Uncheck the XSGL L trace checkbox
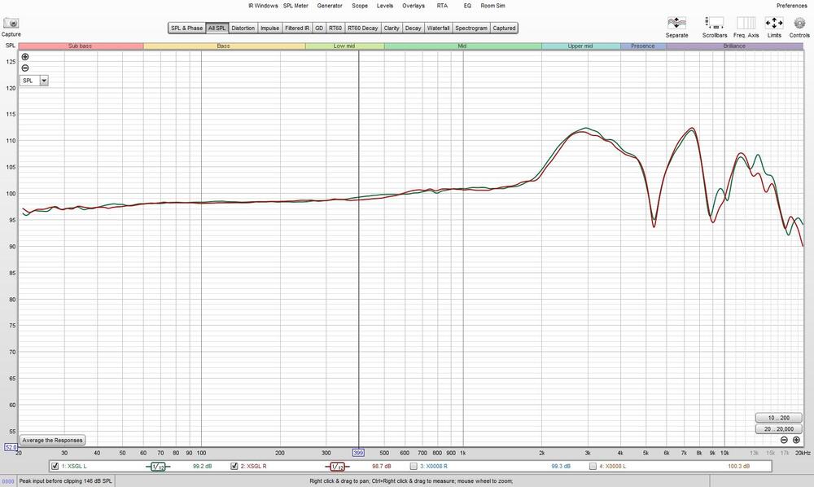 tap(55, 467)
